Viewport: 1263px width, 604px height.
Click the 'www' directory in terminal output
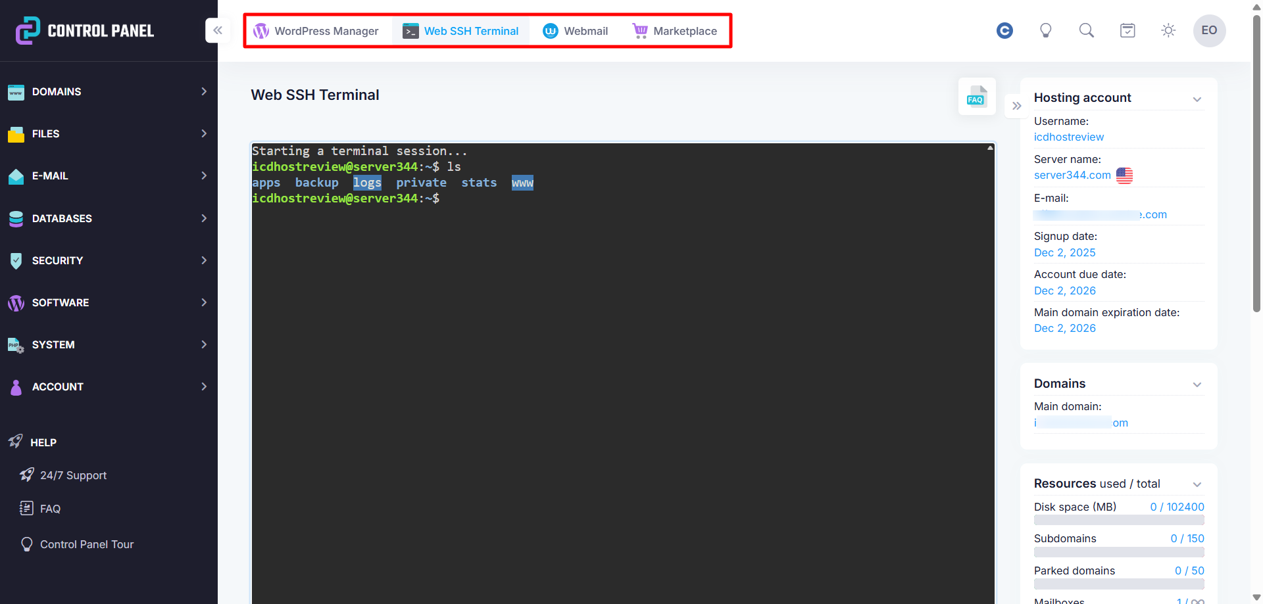point(522,183)
